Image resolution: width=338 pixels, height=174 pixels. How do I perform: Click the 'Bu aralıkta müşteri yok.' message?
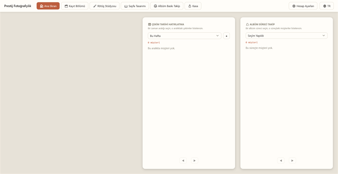[161, 48]
